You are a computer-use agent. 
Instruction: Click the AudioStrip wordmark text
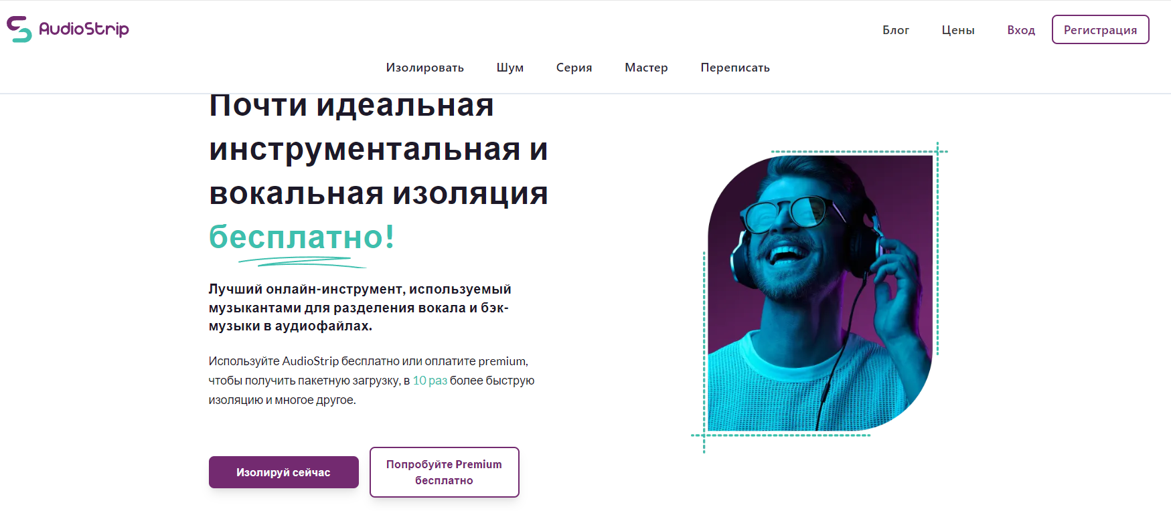point(84,29)
